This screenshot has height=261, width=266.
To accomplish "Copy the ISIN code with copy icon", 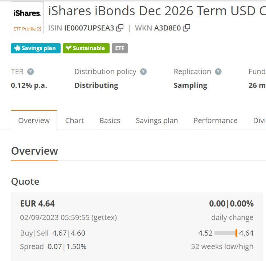I will [120, 28].
